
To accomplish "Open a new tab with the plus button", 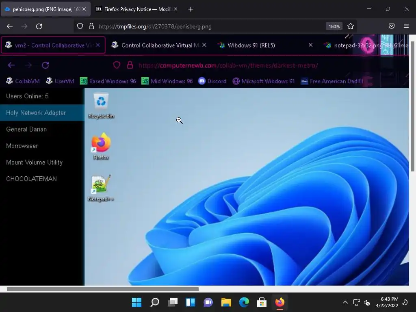I will point(191,9).
